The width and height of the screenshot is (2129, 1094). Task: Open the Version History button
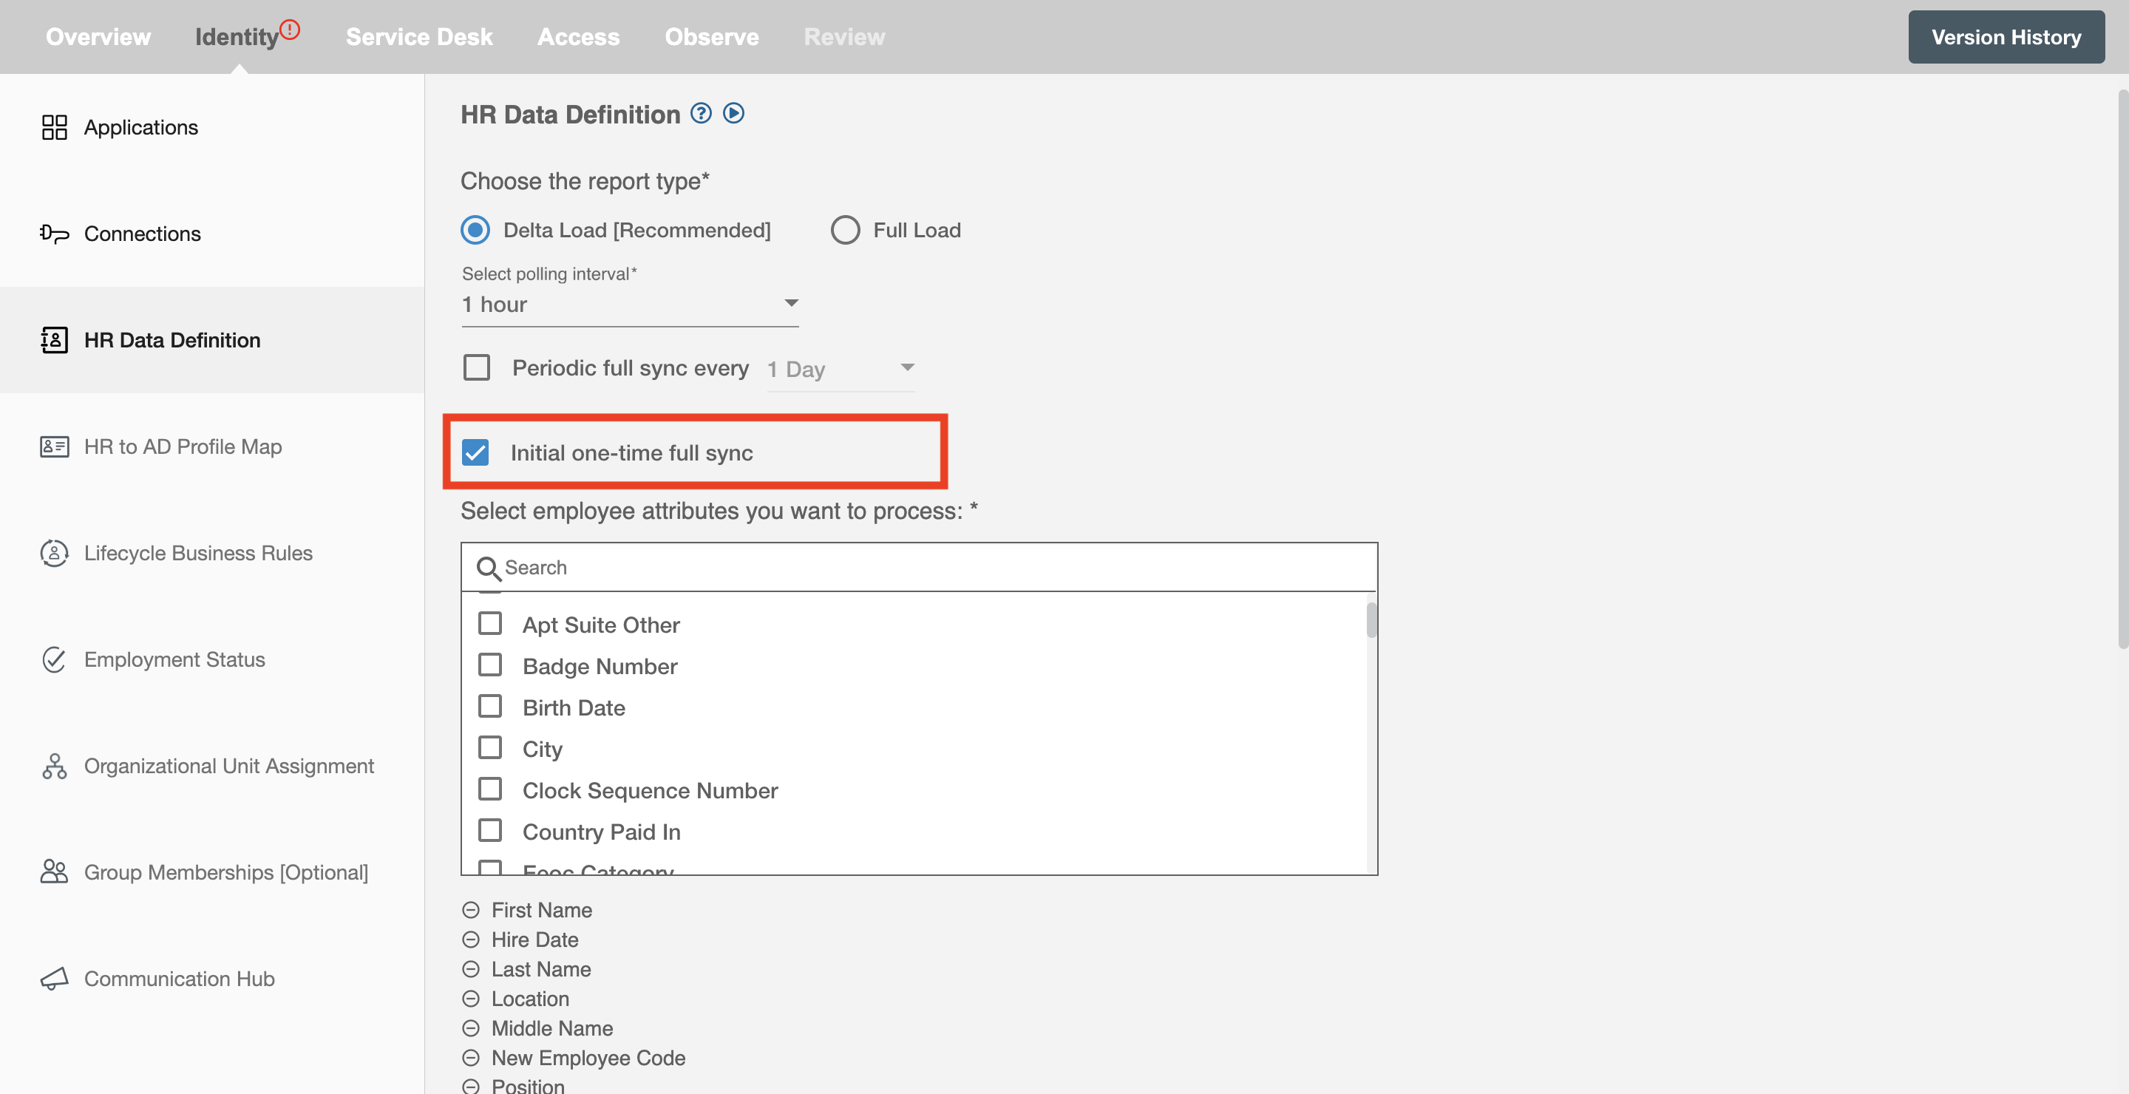coord(2006,36)
